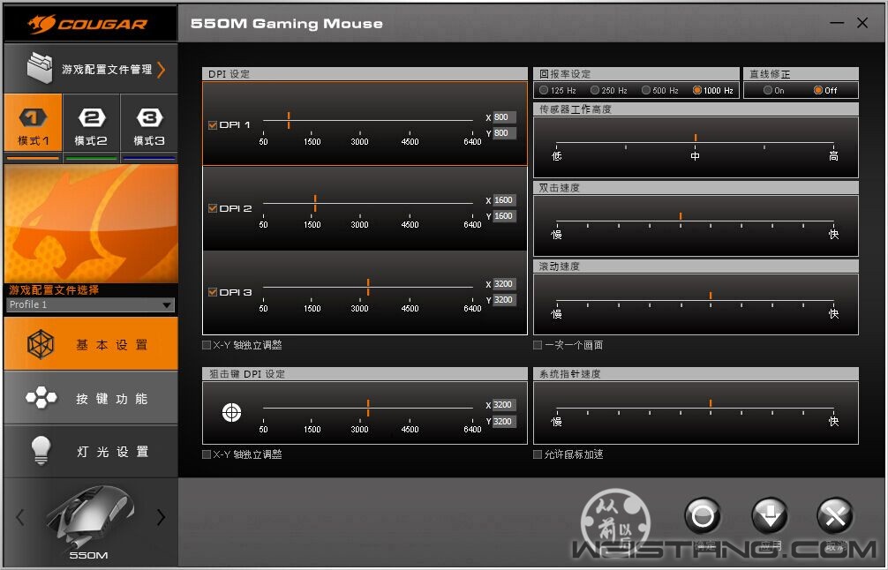Click the sensor lift height slider handle
Viewport: 888px width, 570px height.
pyautogui.click(x=696, y=138)
